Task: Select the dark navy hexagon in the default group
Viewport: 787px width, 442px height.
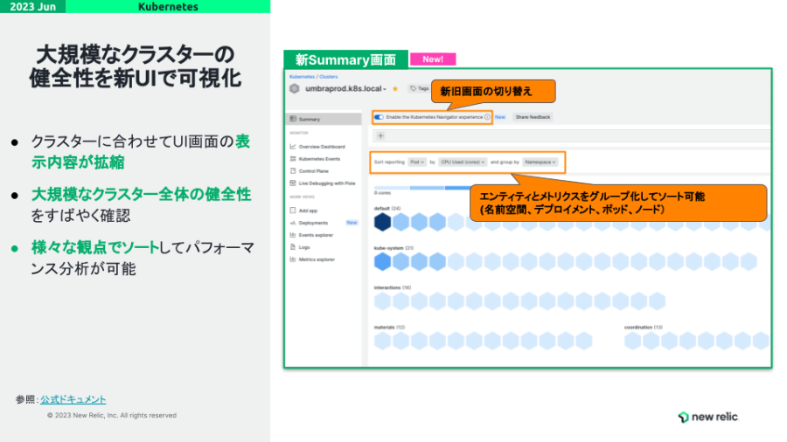Action: [382, 222]
